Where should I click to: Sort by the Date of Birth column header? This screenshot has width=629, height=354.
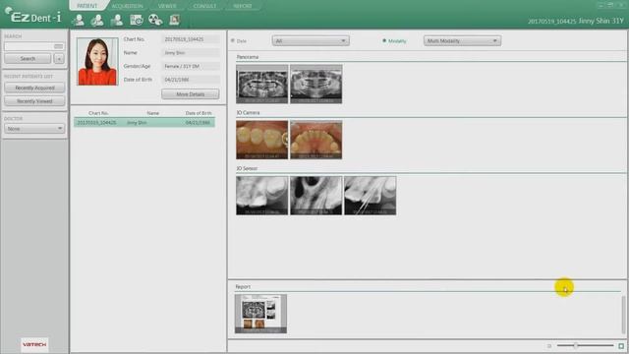click(x=199, y=113)
